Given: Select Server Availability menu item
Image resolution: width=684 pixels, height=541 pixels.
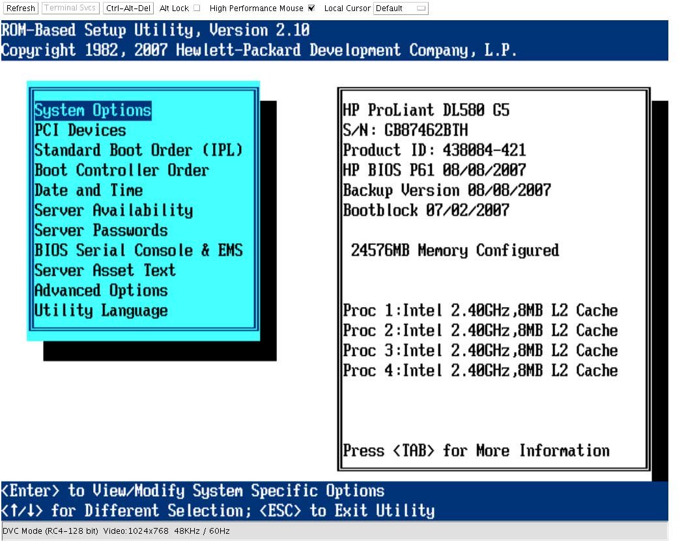Looking at the screenshot, I should tap(113, 211).
